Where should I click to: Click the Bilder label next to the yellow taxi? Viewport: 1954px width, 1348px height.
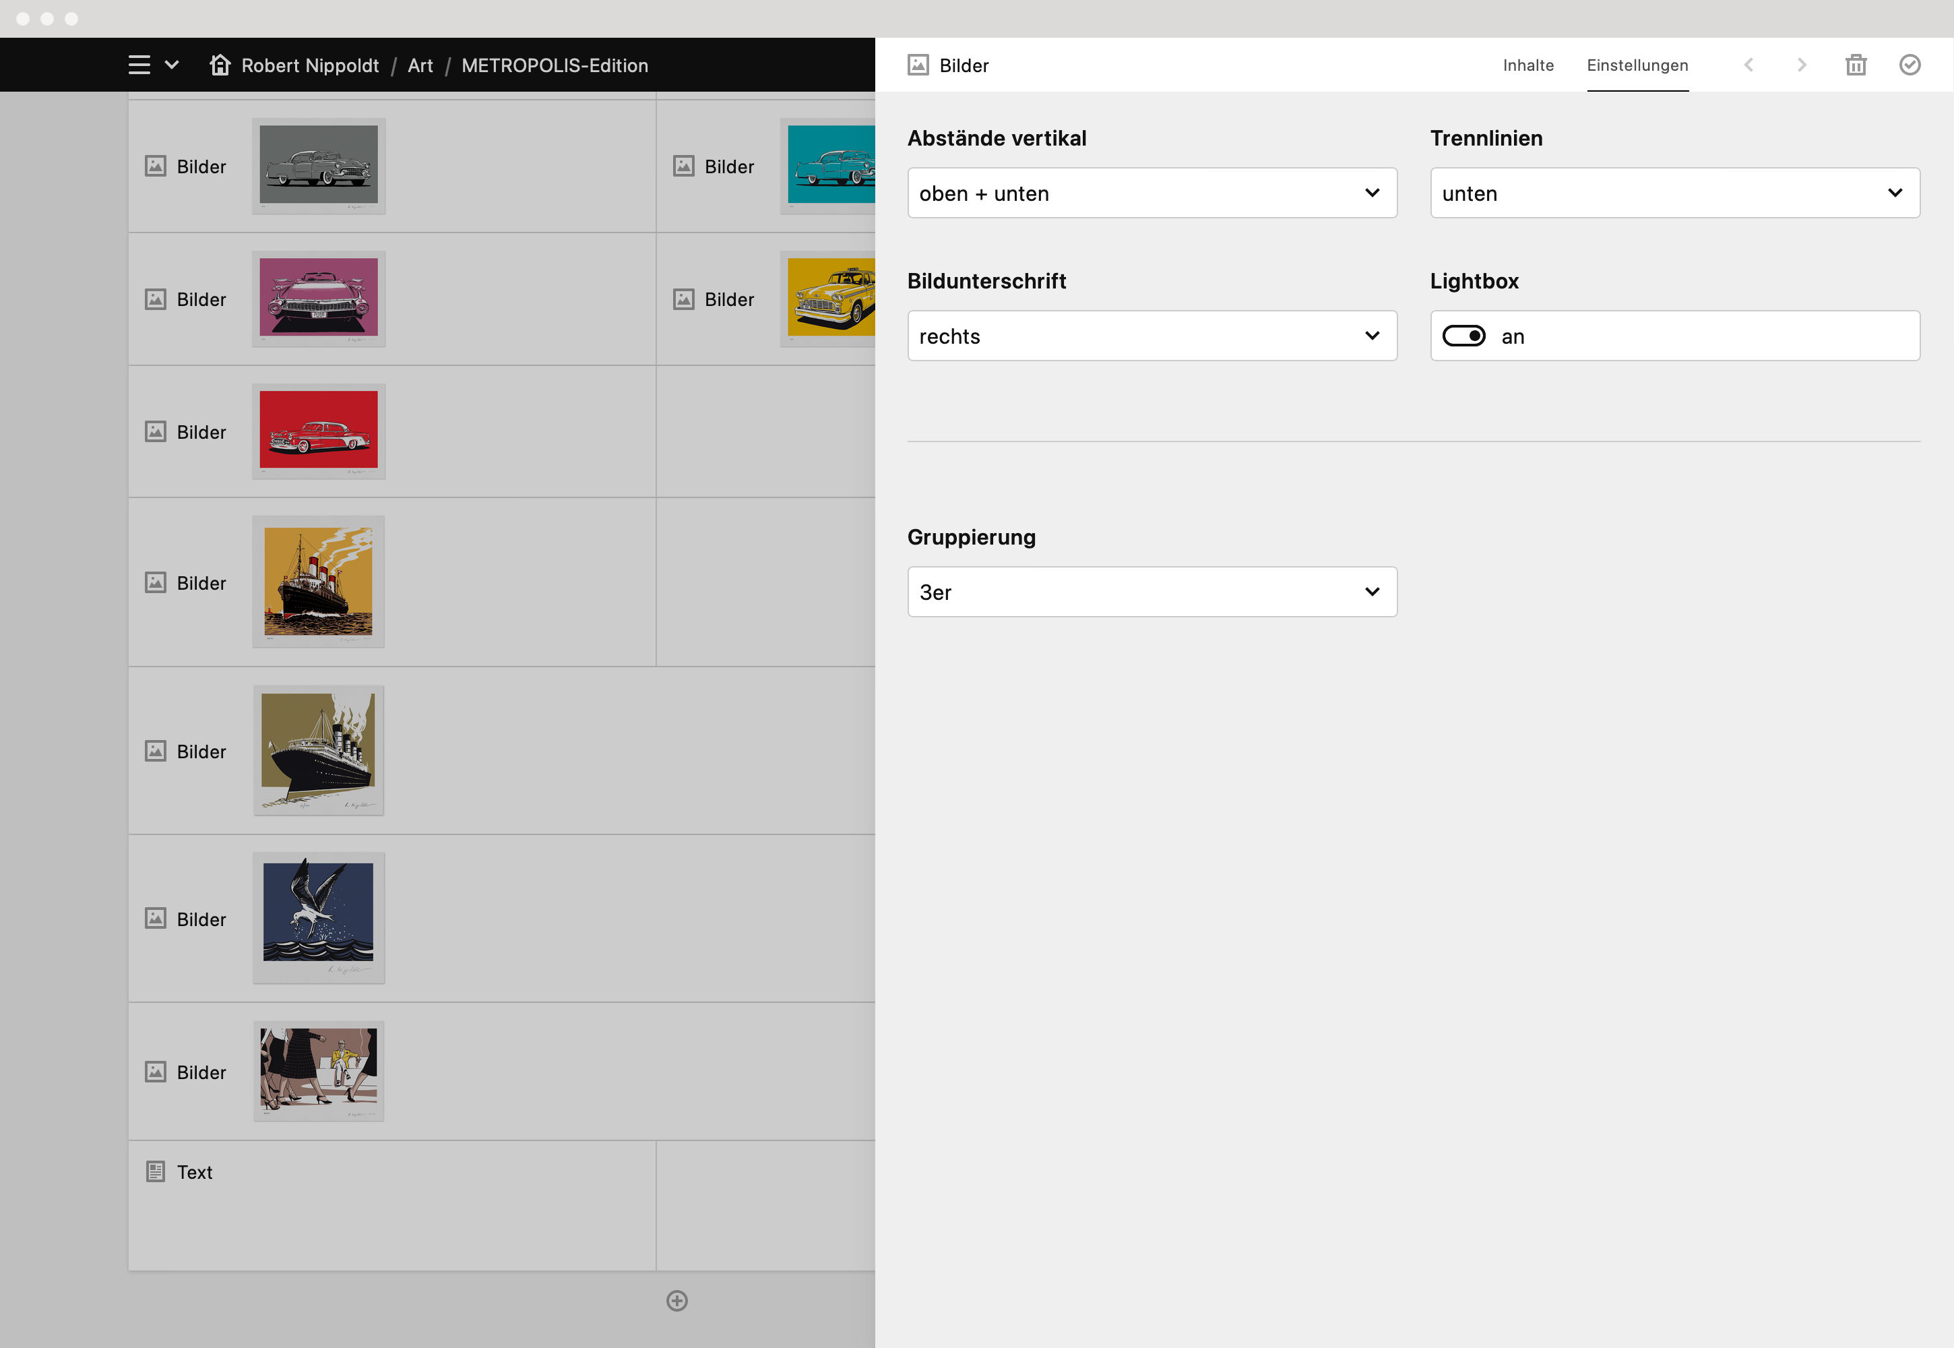(729, 299)
